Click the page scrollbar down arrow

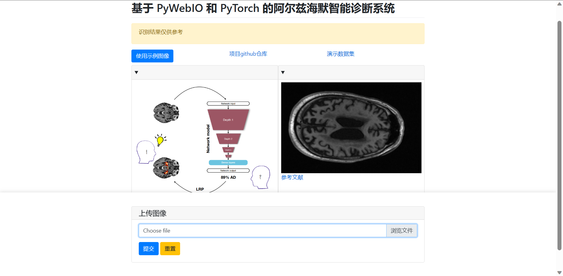pyautogui.click(x=559, y=272)
